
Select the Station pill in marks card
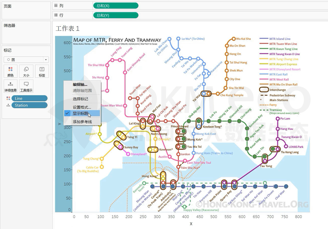pyautogui.click(x=29, y=105)
